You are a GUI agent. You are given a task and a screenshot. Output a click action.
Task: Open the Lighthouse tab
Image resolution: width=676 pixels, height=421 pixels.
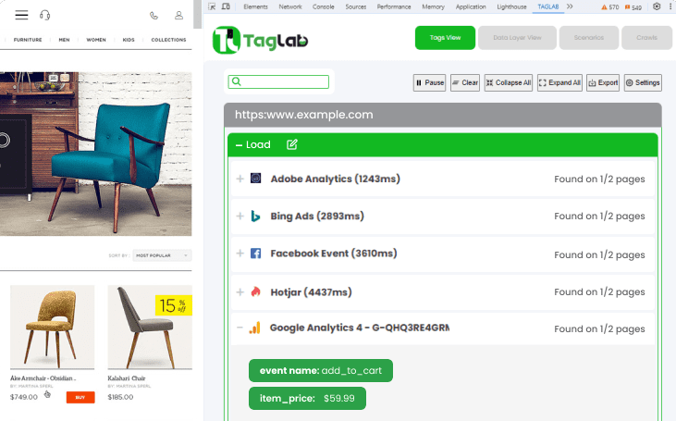click(x=511, y=6)
